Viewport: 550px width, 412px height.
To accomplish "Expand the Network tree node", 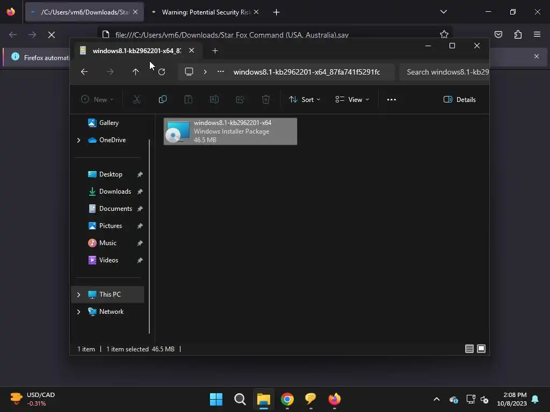I will [78, 312].
